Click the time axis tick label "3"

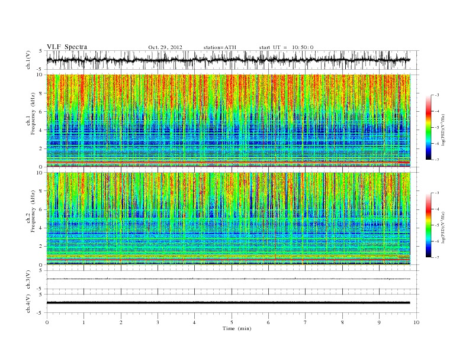tap(158, 322)
